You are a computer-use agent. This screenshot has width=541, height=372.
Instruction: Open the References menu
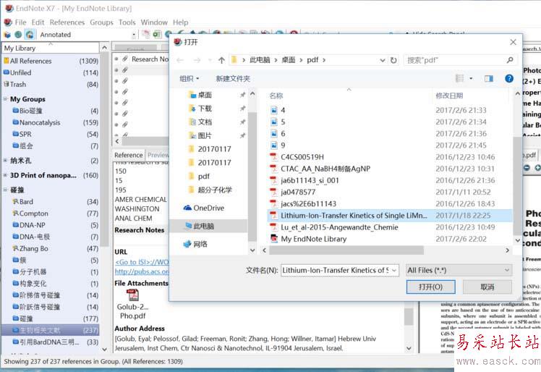coord(67,22)
